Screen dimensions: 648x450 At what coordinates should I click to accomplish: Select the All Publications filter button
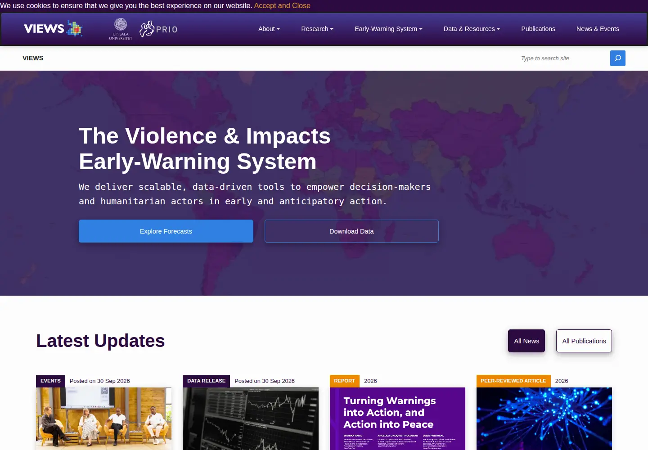[584, 341]
